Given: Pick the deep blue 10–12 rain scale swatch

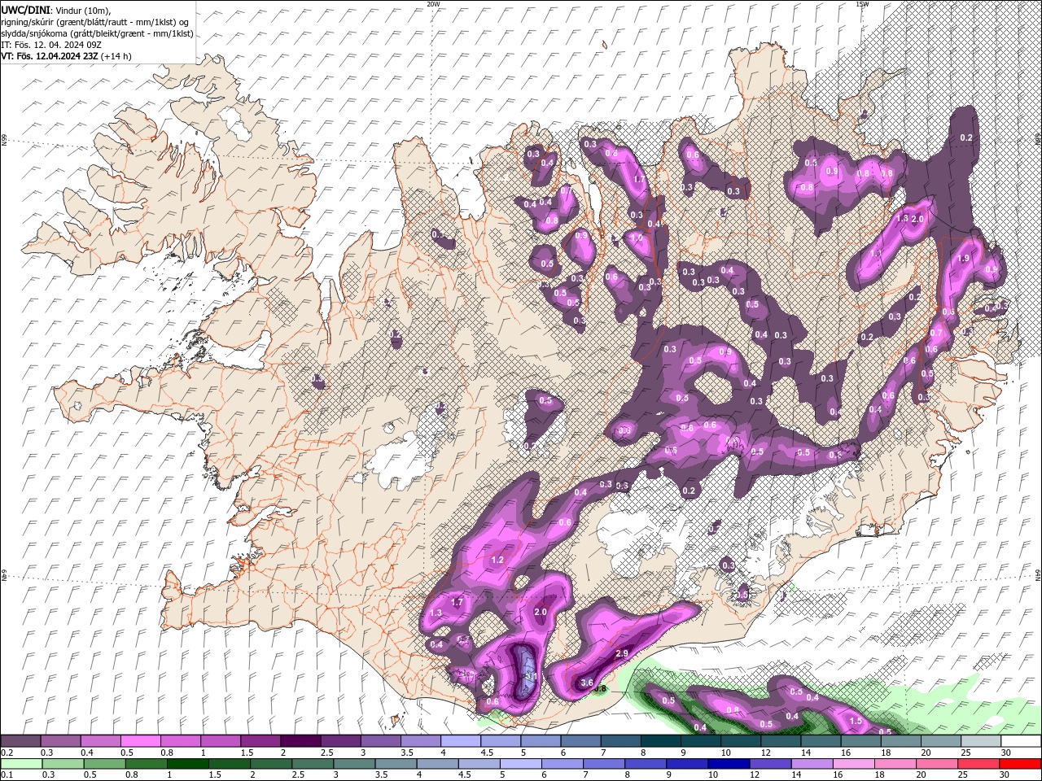Looking at the screenshot, I should pyautogui.click(x=729, y=764).
